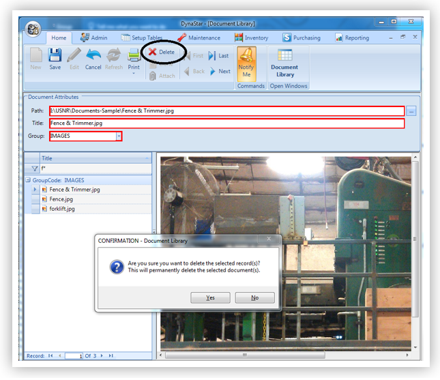Image resolution: width=440 pixels, height=380 pixels.
Task: Click the Title text field
Action: click(226, 123)
